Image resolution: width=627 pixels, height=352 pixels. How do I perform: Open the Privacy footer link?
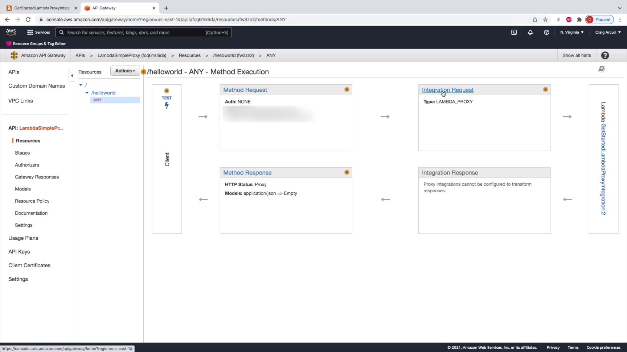[553, 348]
